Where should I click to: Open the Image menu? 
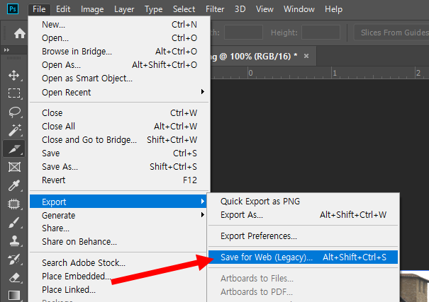pos(92,9)
